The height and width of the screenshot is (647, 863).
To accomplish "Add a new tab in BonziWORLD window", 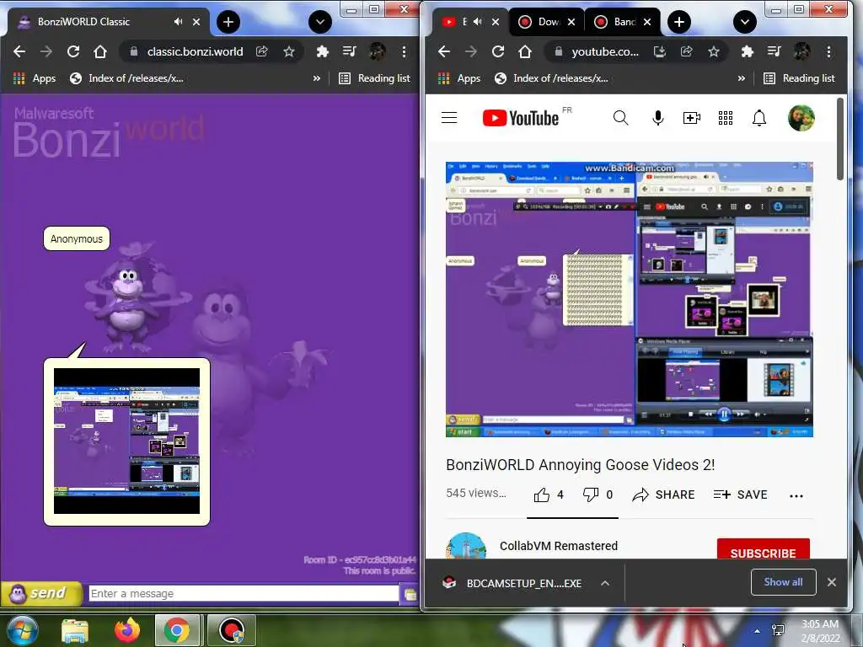I will 228,22.
